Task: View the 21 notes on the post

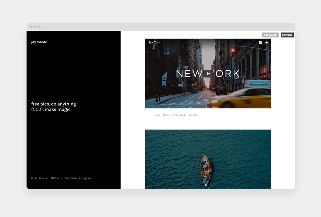Action: tap(193, 115)
